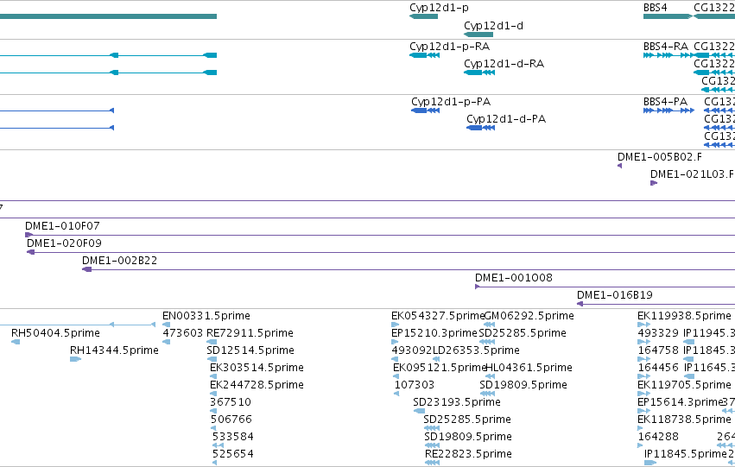The height and width of the screenshot is (467, 735).
Task: Click EST GM06292.5prime
Action: coord(529,316)
